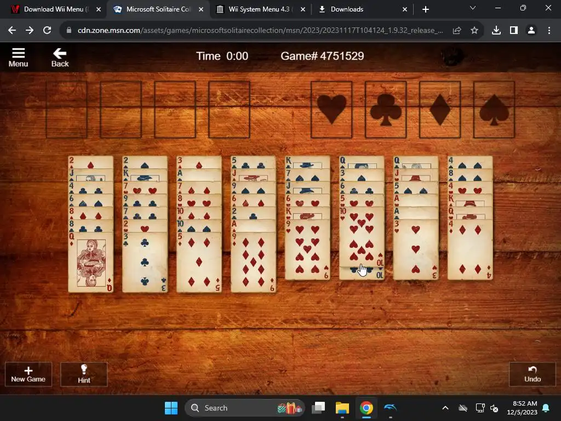Open Dolphin emulator taskbar icon
Viewport: 561px width, 421px height.
[x=390, y=408]
